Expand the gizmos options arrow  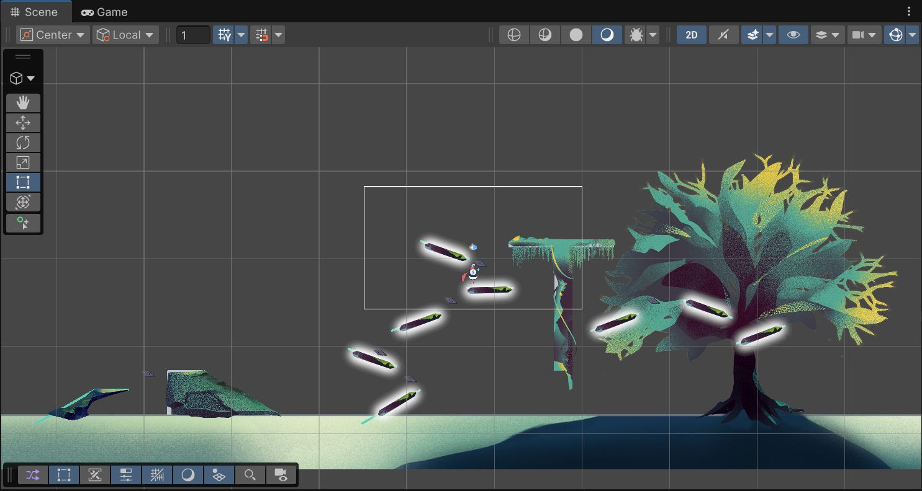[912, 35]
